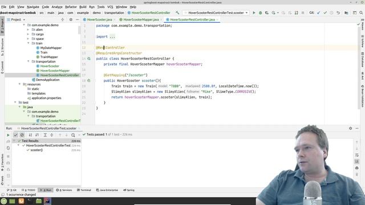Image resolution: width=365 pixels, height=205 pixels.
Task: Switch to the HoverScooterMapper.java tab
Action: coord(141,20)
